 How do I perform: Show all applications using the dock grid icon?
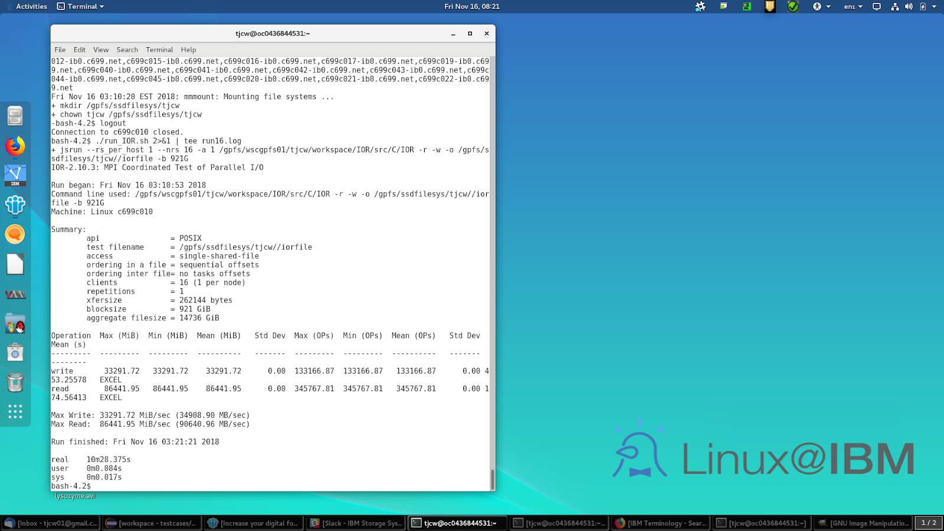click(15, 411)
